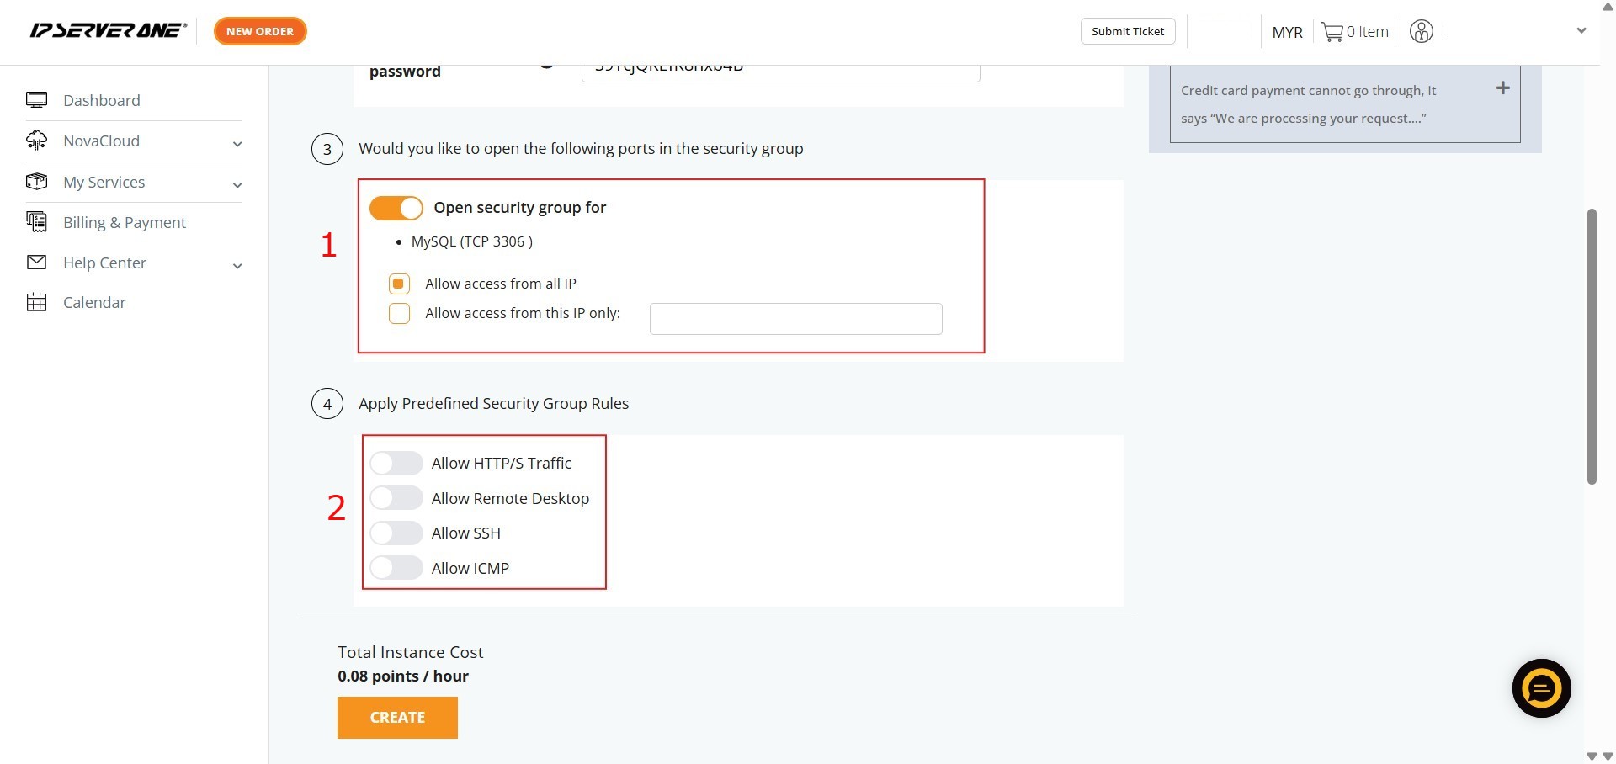The height and width of the screenshot is (764, 1616).
Task: Expand the My Services chevron
Action: tap(237, 185)
